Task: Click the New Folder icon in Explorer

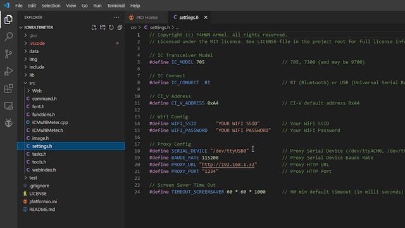Action: pos(103,27)
